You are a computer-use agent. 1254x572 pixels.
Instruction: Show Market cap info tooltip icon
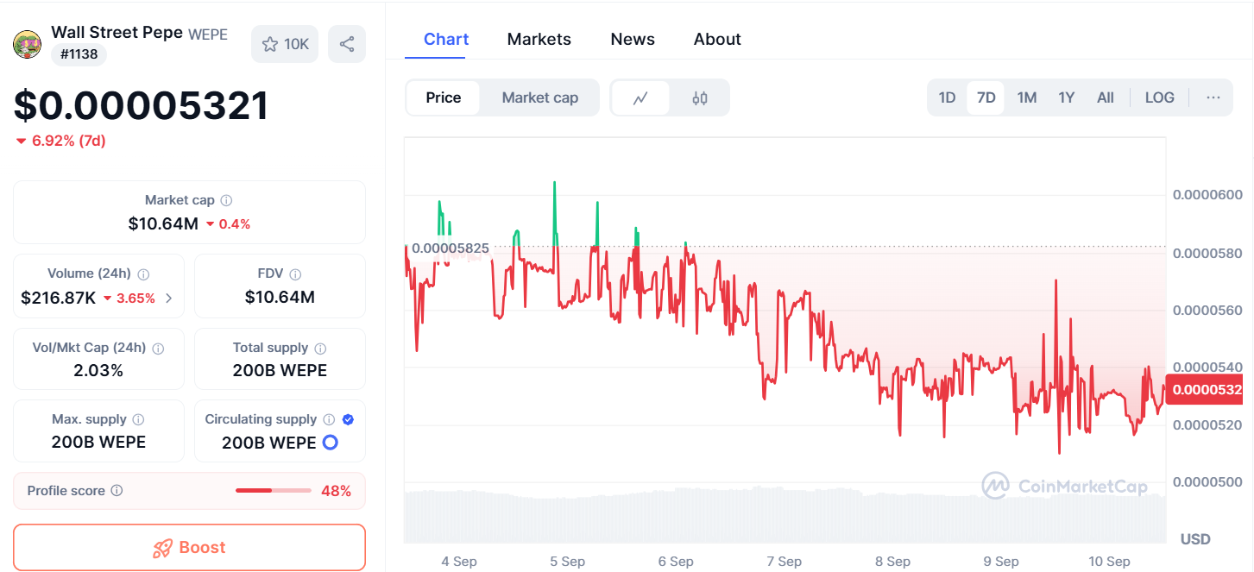[226, 200]
